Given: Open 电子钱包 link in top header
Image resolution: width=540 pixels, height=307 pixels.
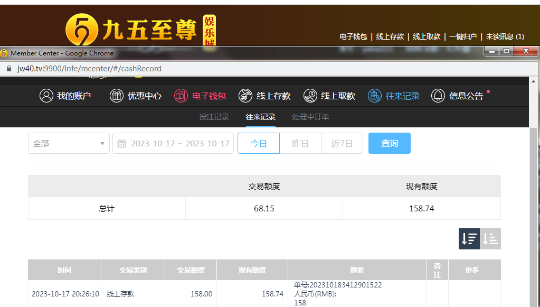Looking at the screenshot, I should pos(353,36).
